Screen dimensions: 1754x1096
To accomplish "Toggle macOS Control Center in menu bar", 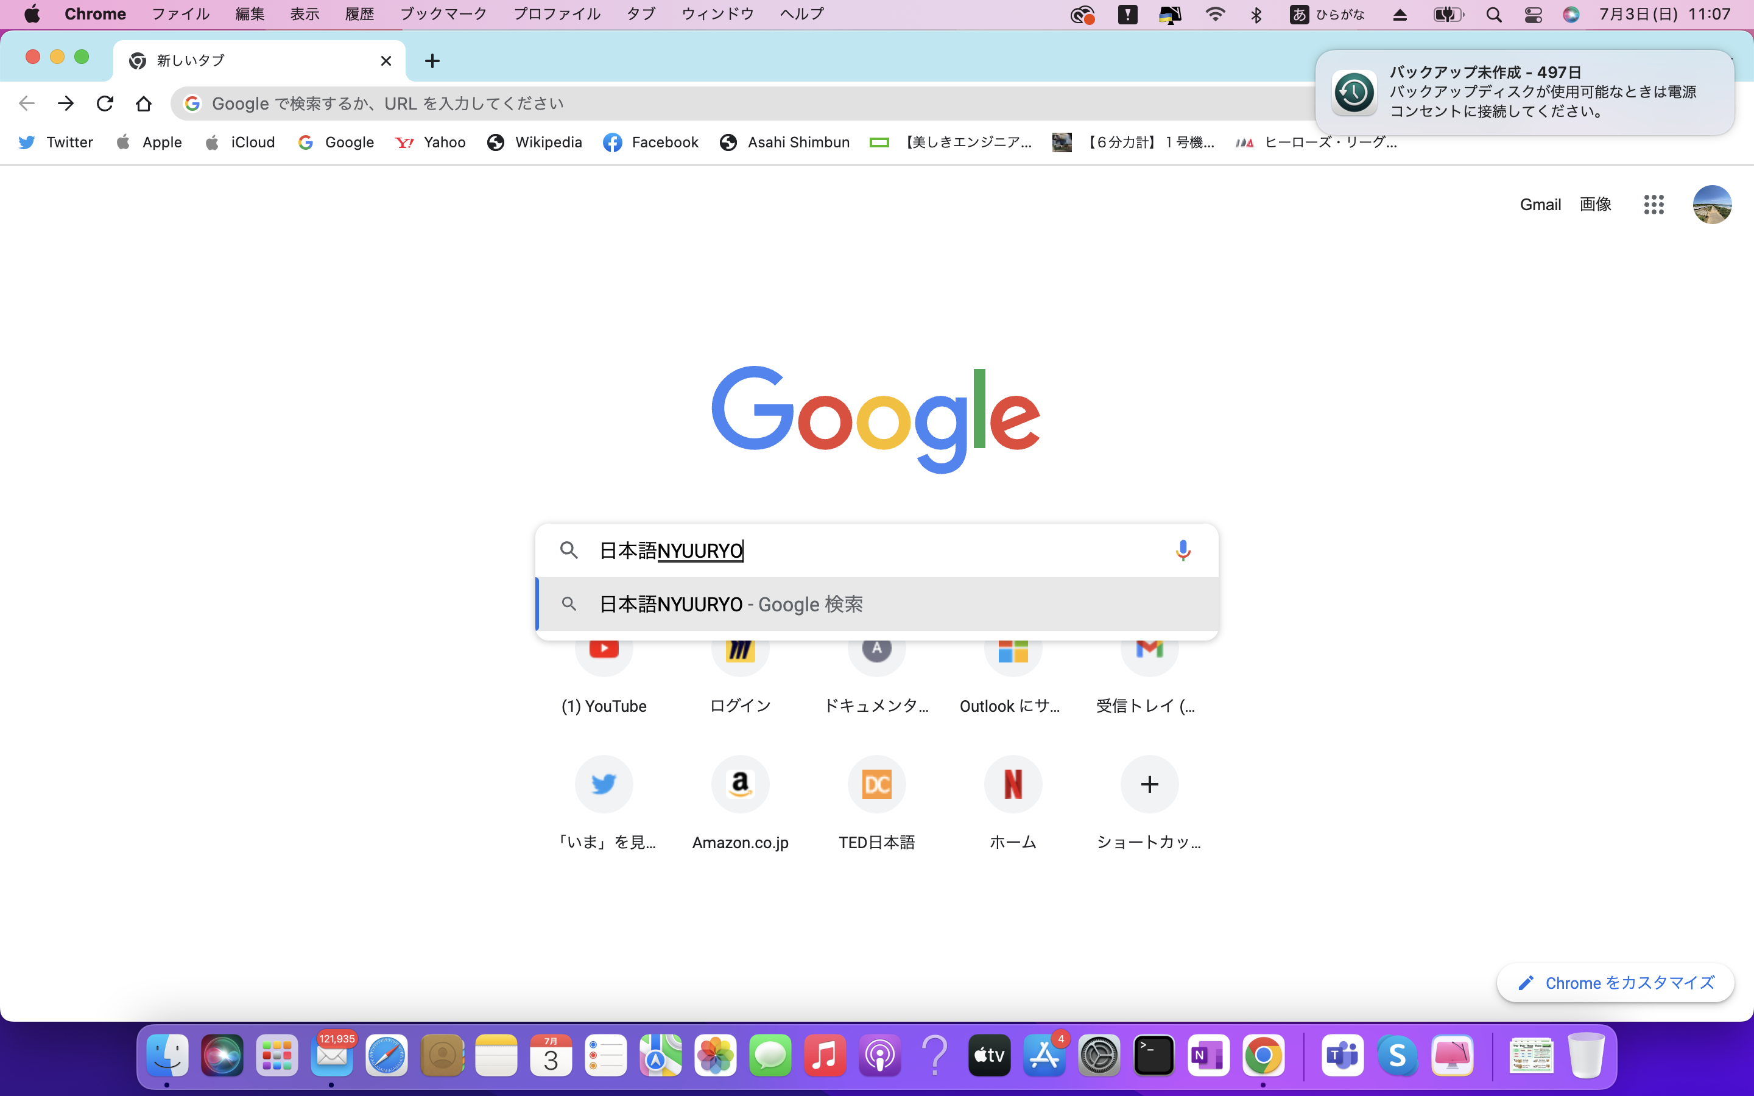I will pos(1533,15).
